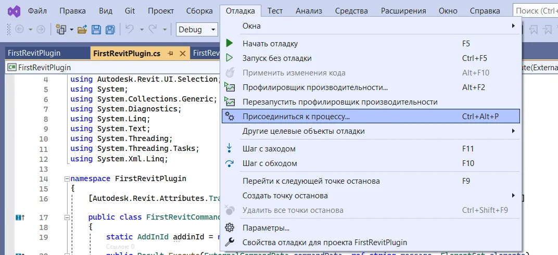Viewport: 558px width, 255px height.
Task: Open the Debug configuration combo box
Action: pyautogui.click(x=196, y=30)
